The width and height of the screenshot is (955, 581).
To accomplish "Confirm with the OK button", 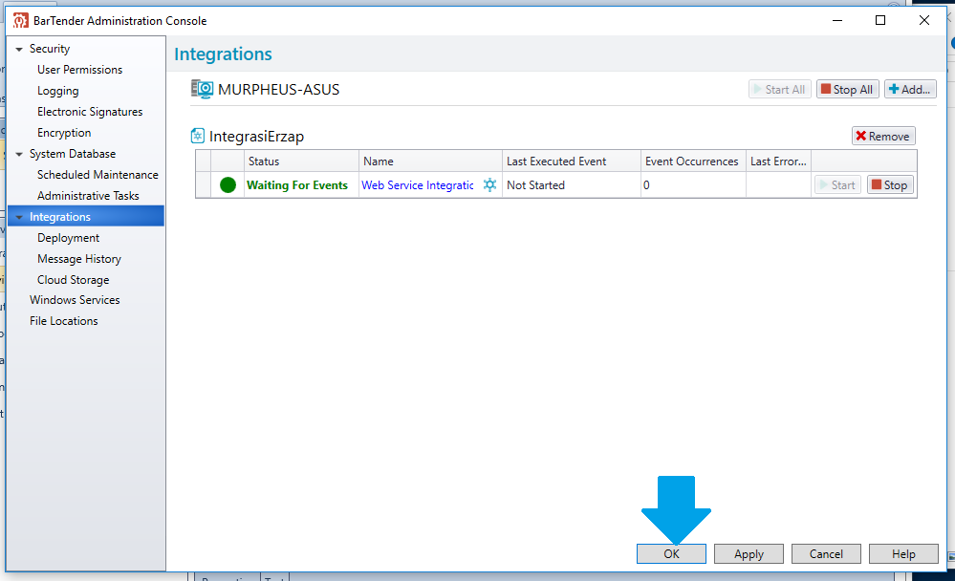I will tap(671, 553).
